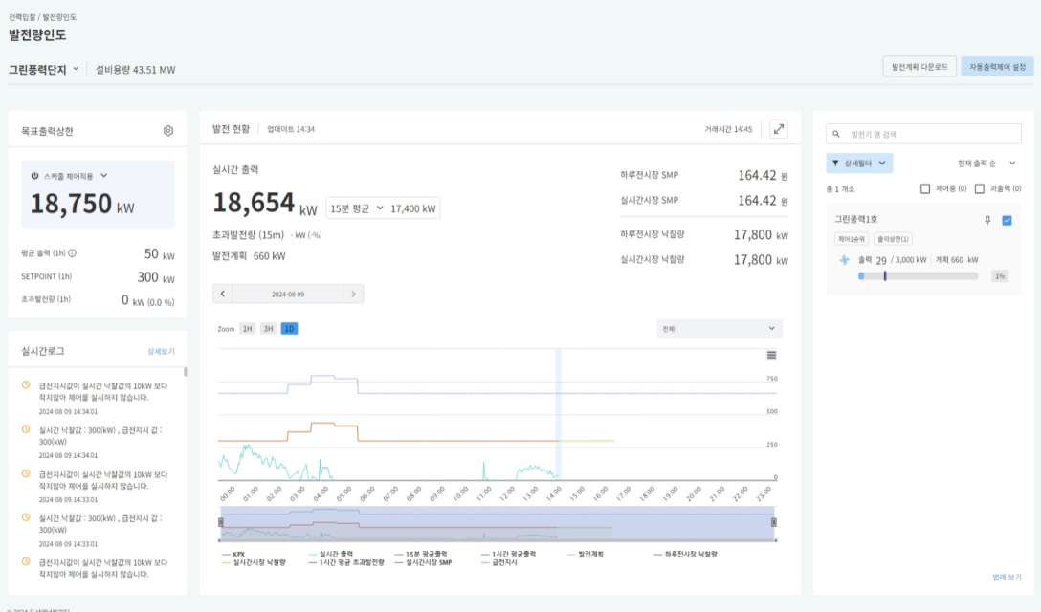Click the 발전량인도 breadcrumb

point(59,16)
